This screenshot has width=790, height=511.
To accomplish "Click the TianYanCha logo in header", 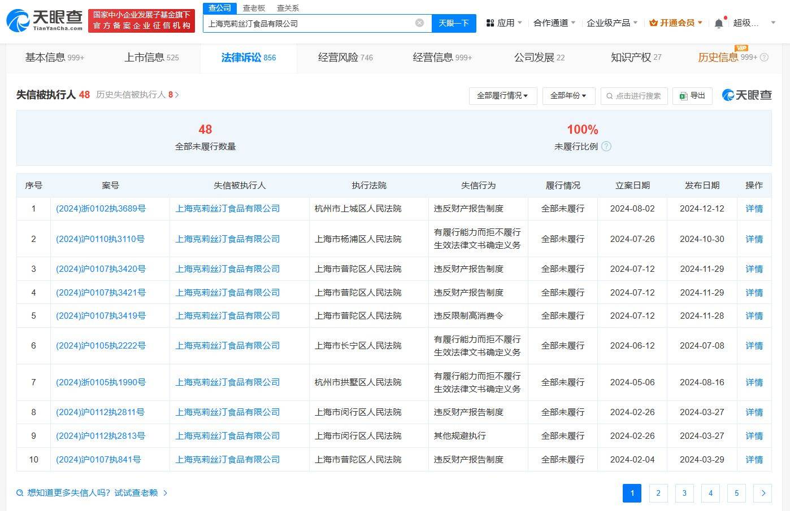I will click(45, 20).
